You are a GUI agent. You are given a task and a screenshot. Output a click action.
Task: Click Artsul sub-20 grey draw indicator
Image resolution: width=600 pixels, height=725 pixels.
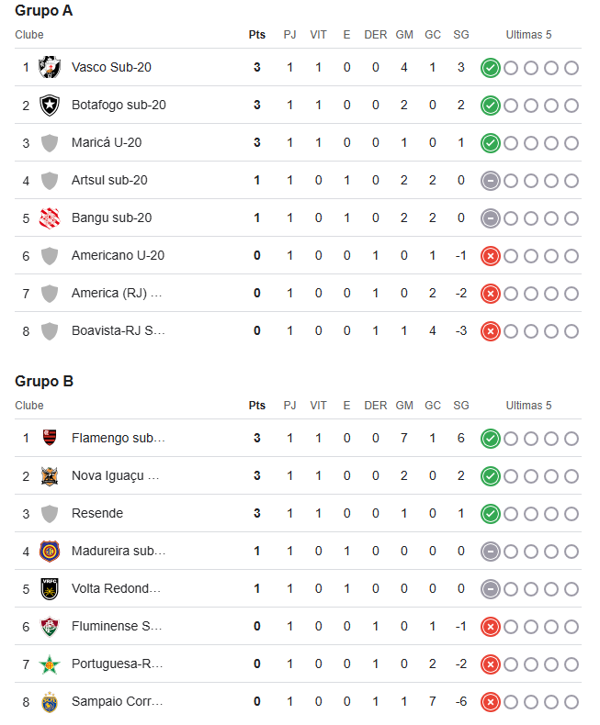491,181
